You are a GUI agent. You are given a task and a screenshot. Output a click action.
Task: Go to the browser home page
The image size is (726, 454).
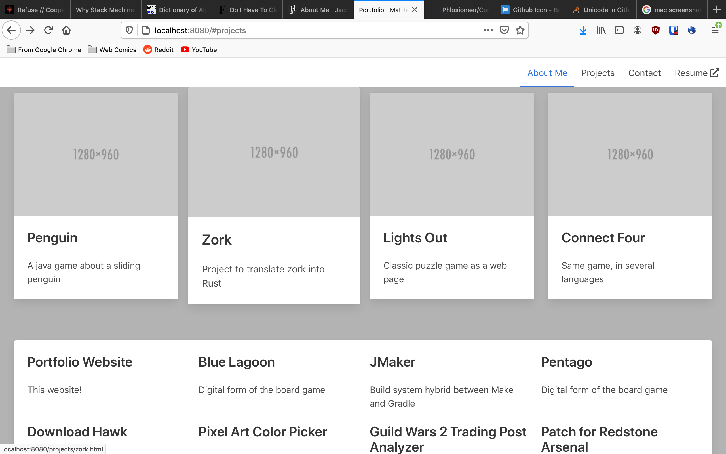pos(66,30)
